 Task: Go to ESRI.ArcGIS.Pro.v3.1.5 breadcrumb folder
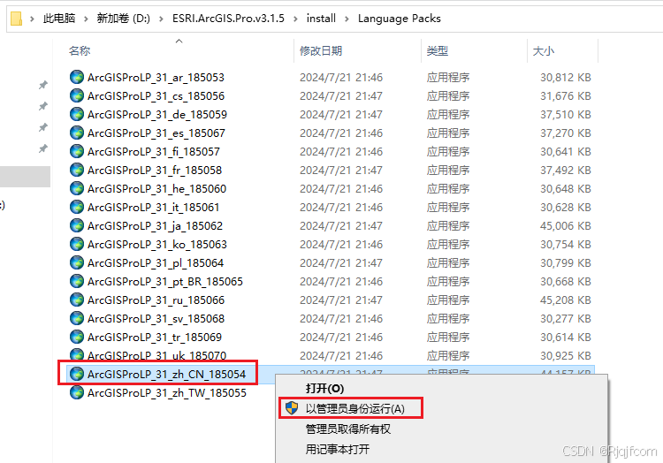(x=228, y=19)
